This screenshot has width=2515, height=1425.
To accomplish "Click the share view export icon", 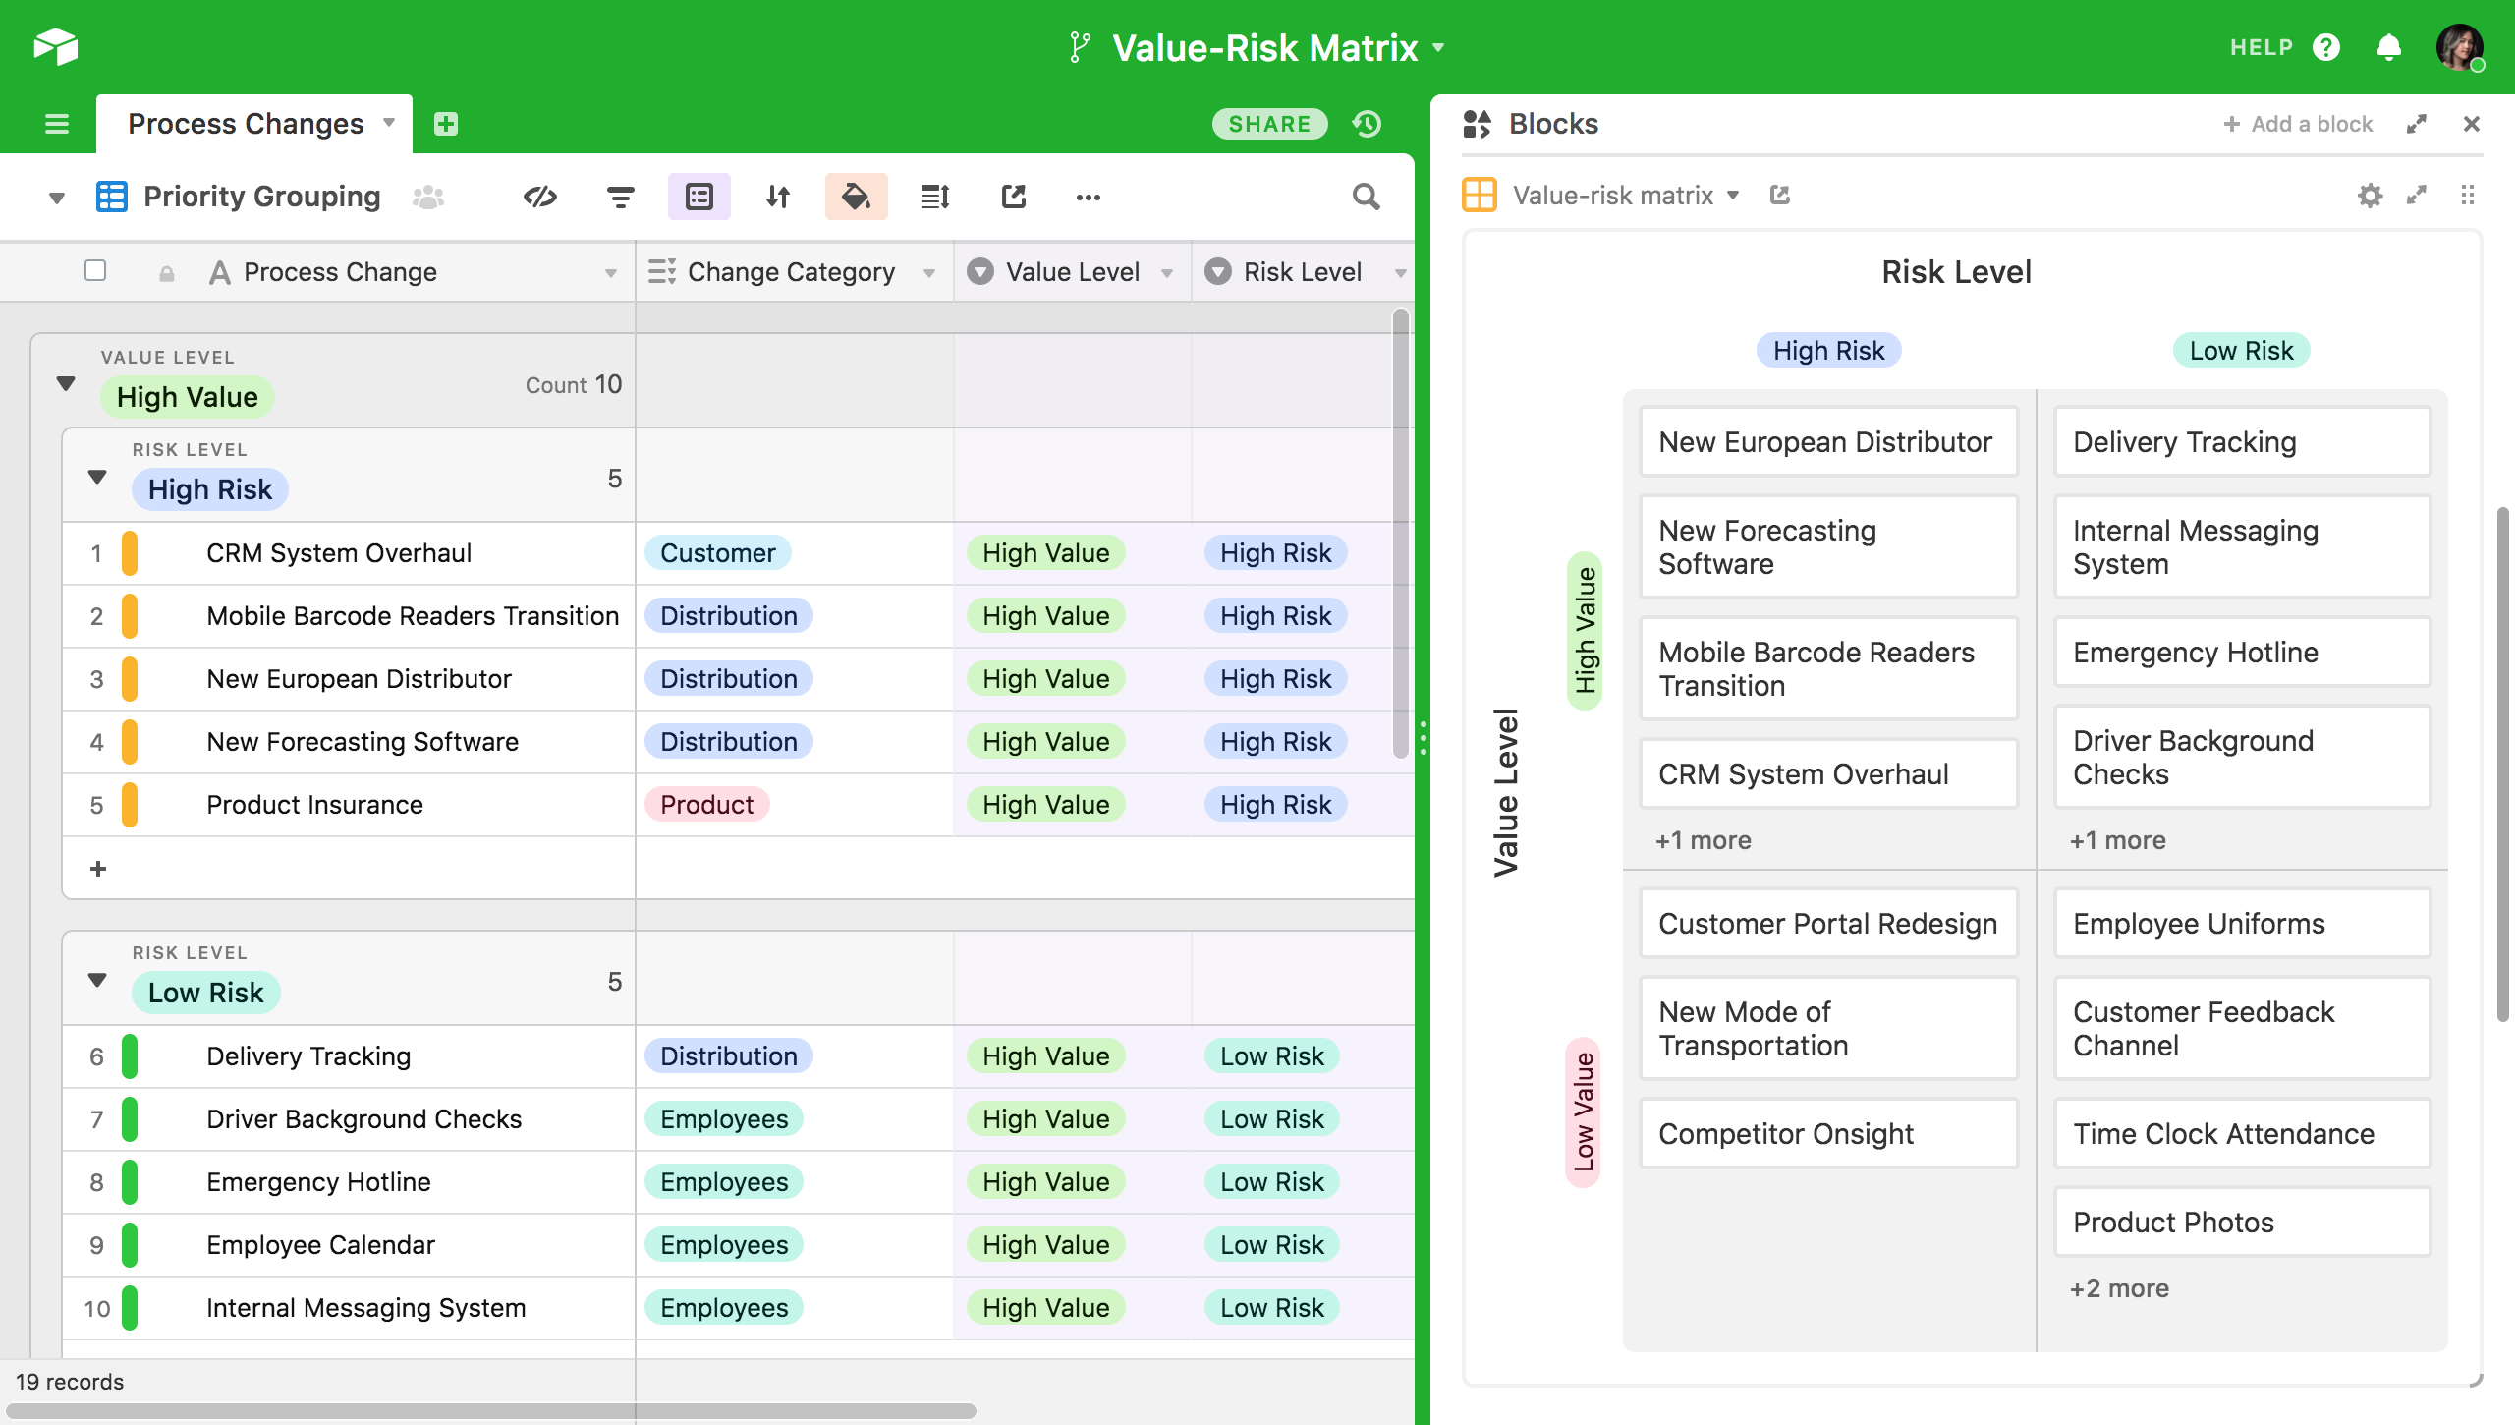I will tap(1013, 197).
